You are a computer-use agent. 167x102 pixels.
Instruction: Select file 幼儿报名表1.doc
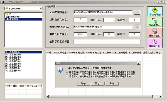24,52
